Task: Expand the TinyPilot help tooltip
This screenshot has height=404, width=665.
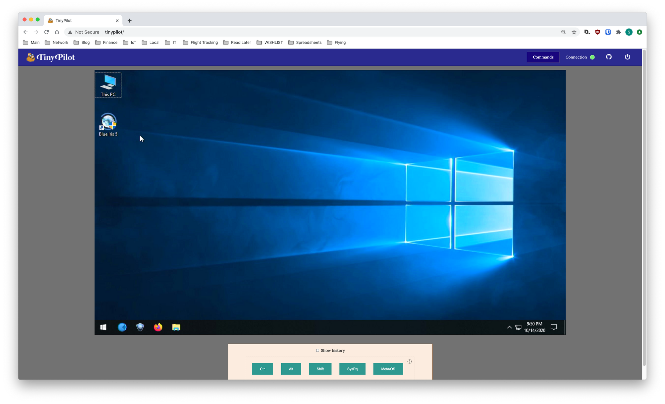Action: 410,361
